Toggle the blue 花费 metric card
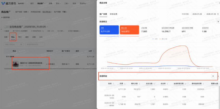The width and height of the screenshot is (220, 109). coord(109,30)
